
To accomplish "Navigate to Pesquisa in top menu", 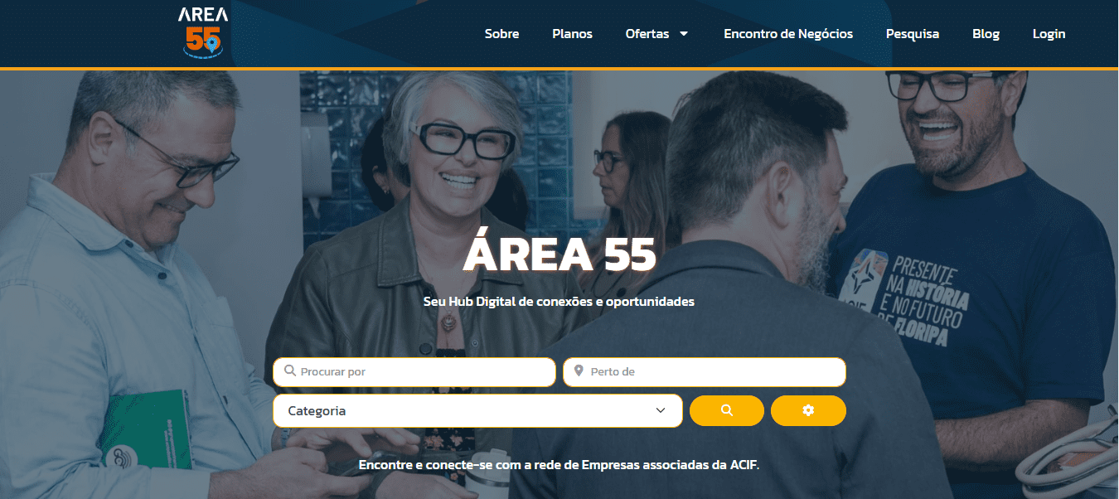I will pos(913,34).
